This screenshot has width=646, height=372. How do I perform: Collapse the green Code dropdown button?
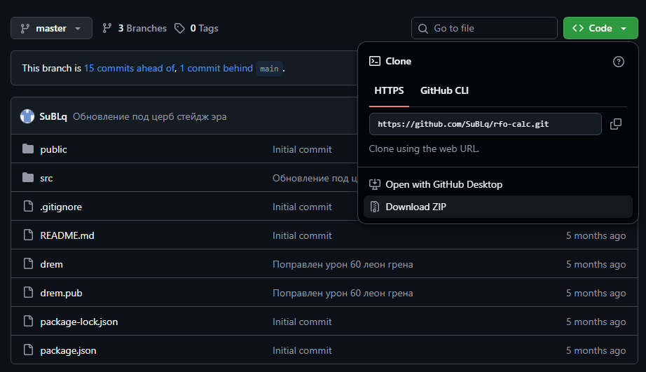600,29
